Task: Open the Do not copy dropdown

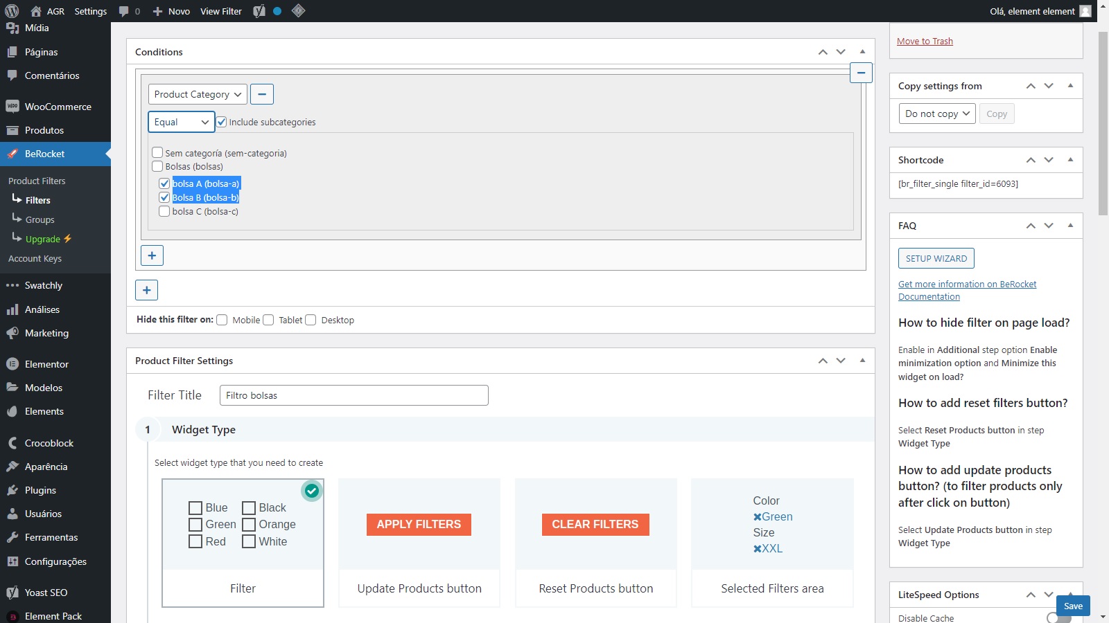Action: click(937, 114)
